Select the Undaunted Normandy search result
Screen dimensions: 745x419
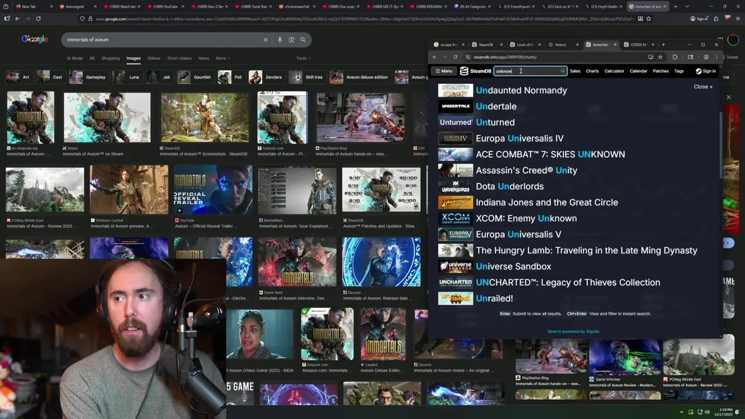click(575, 90)
